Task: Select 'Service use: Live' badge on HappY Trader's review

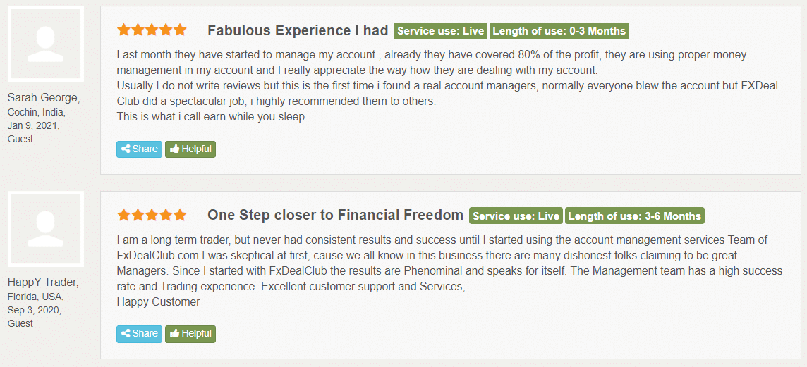Action: (516, 216)
